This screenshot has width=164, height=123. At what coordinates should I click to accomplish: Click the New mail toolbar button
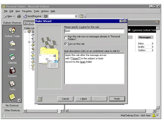click(8, 16)
